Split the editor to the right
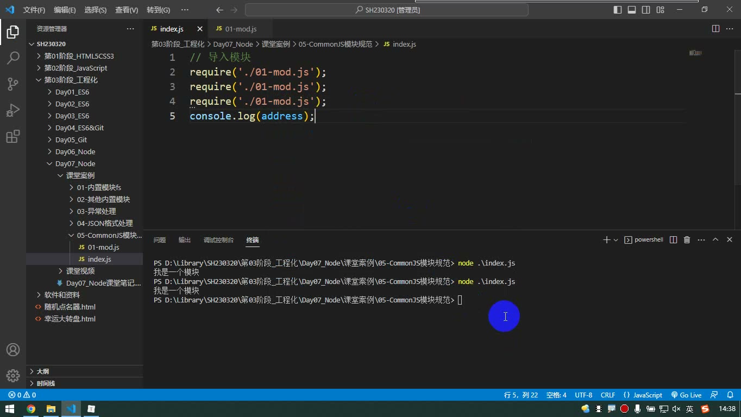 click(x=715, y=29)
